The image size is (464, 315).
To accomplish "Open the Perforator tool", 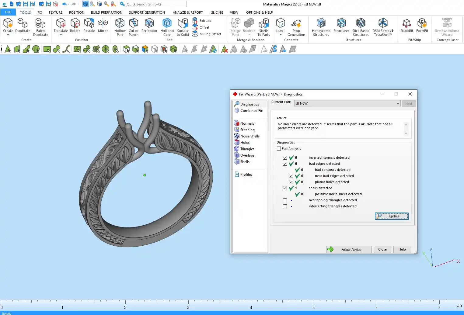I will tap(149, 23).
